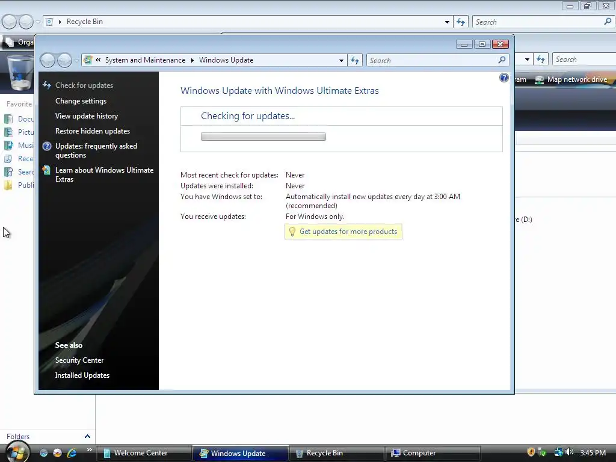The image size is (616, 462).
Task: Click the Switch between windows Quick Launch icon
Action: click(x=57, y=453)
